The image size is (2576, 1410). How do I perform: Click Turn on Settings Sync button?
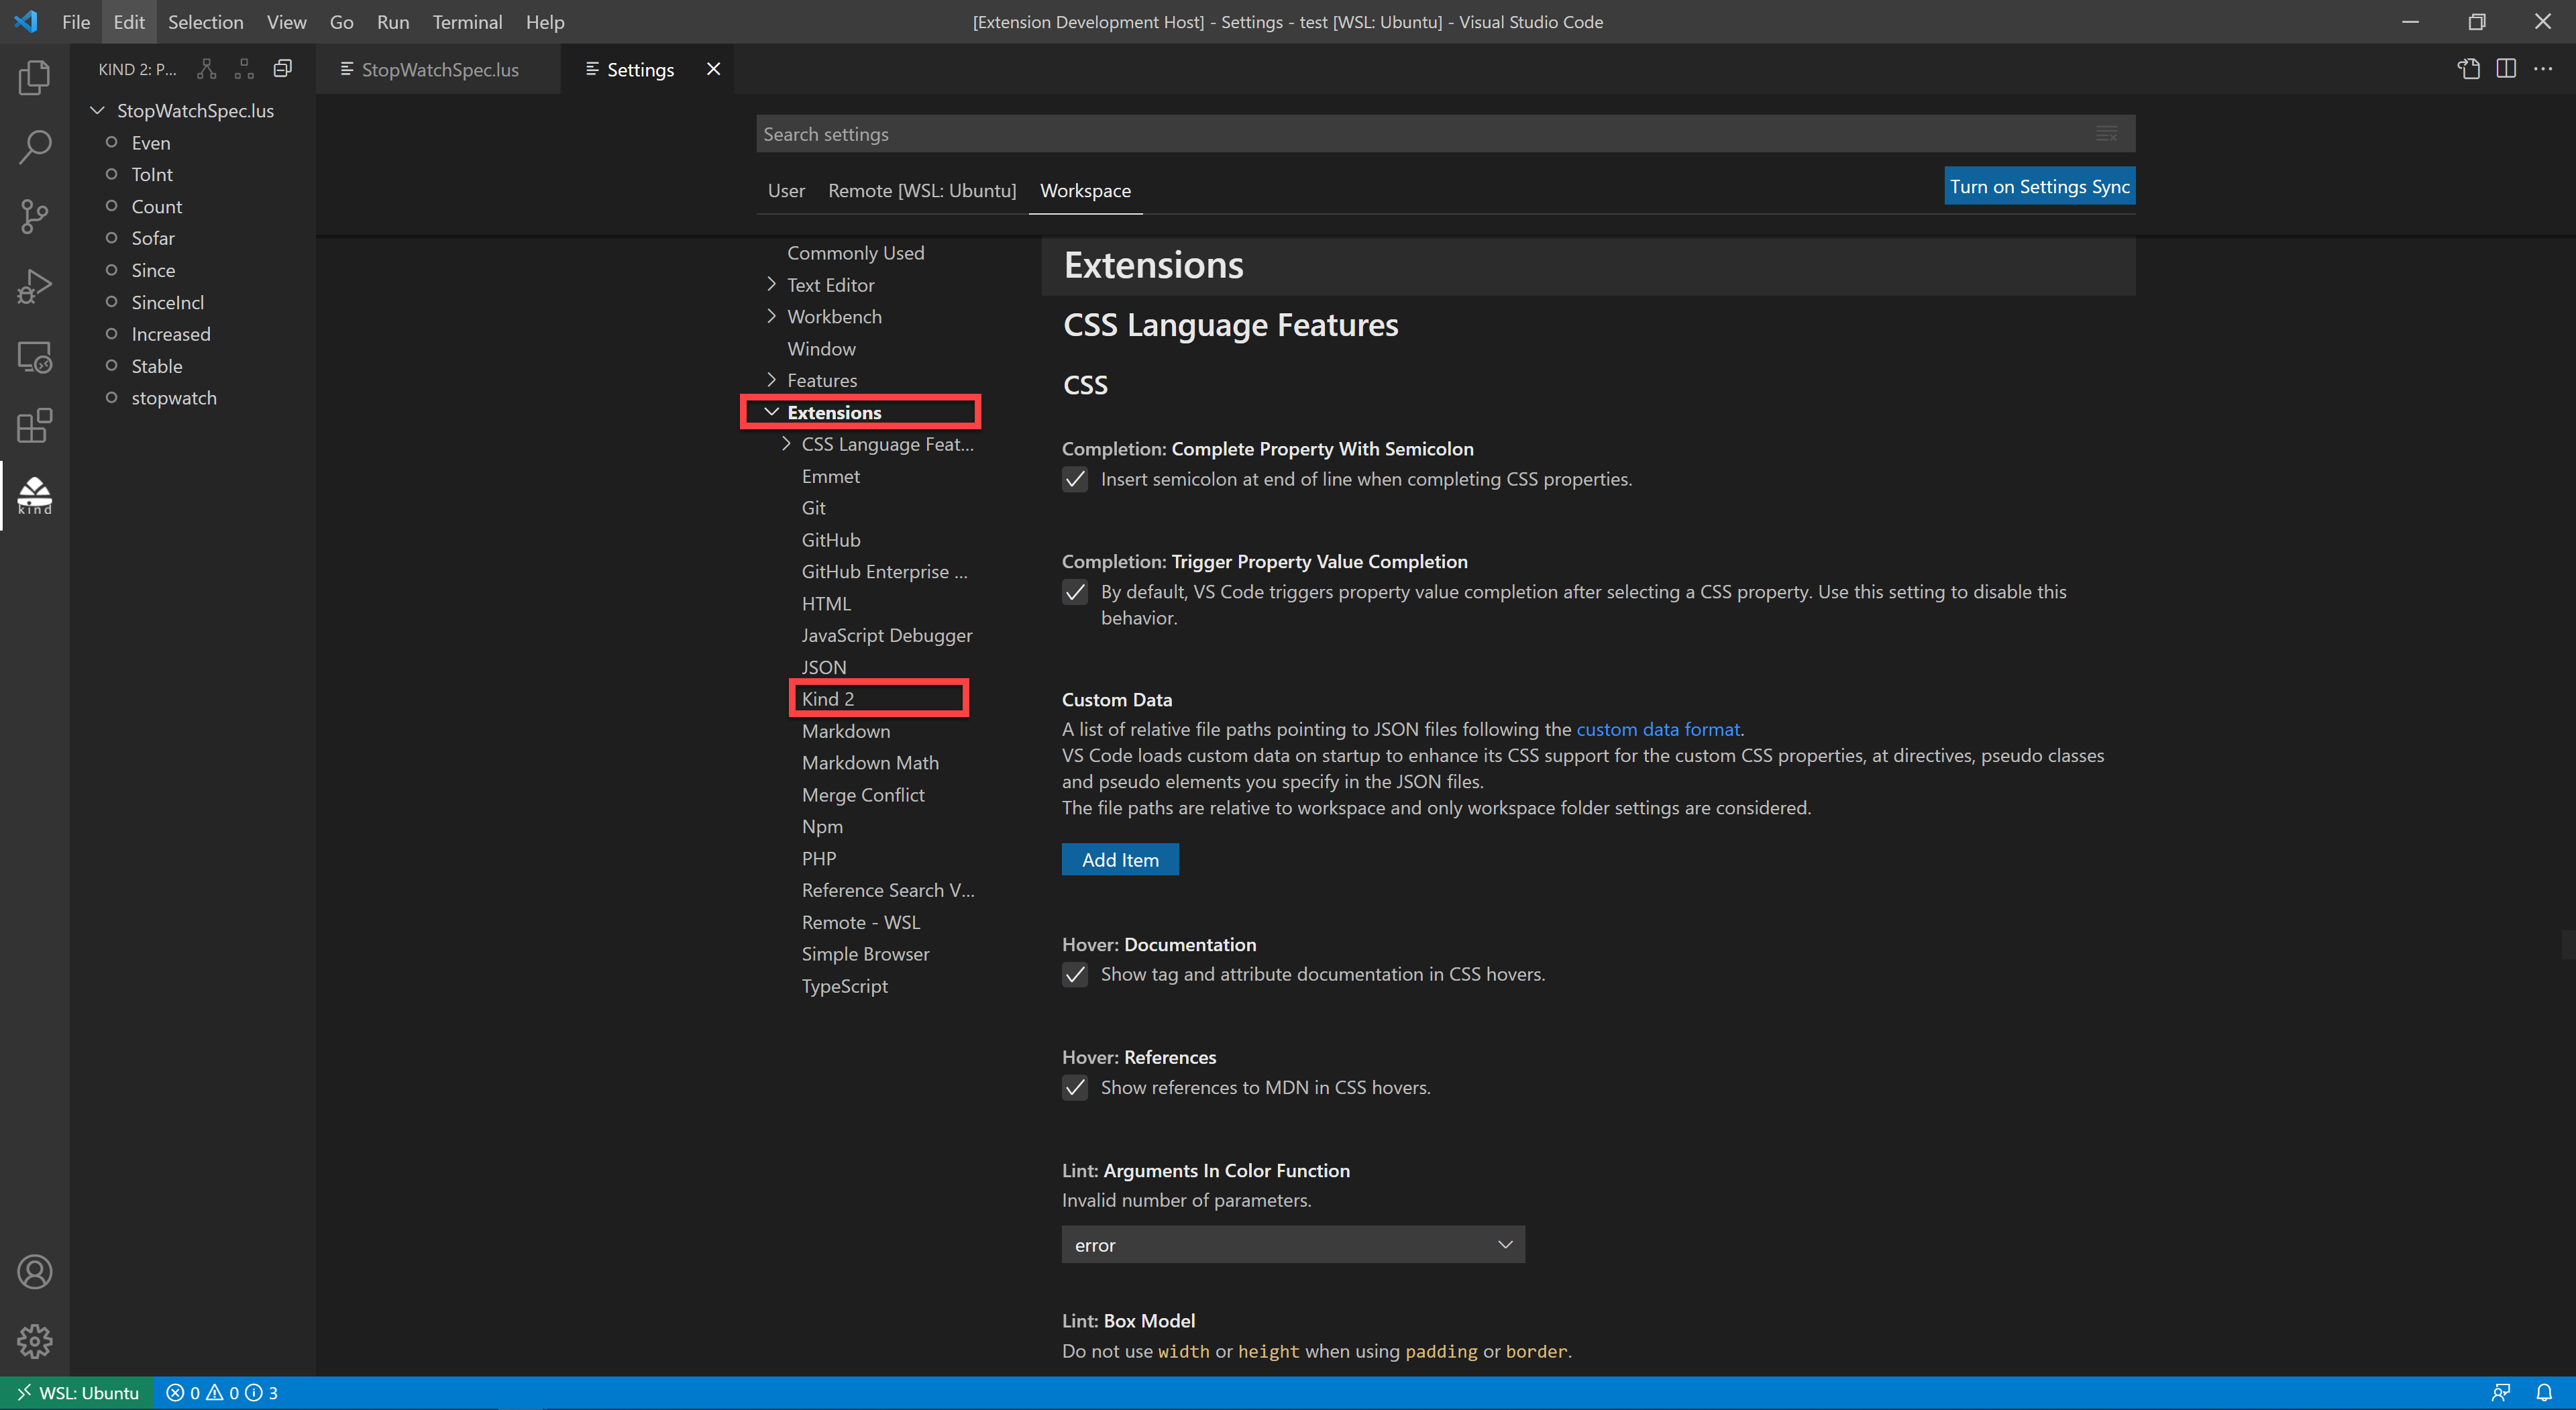coord(2039,186)
